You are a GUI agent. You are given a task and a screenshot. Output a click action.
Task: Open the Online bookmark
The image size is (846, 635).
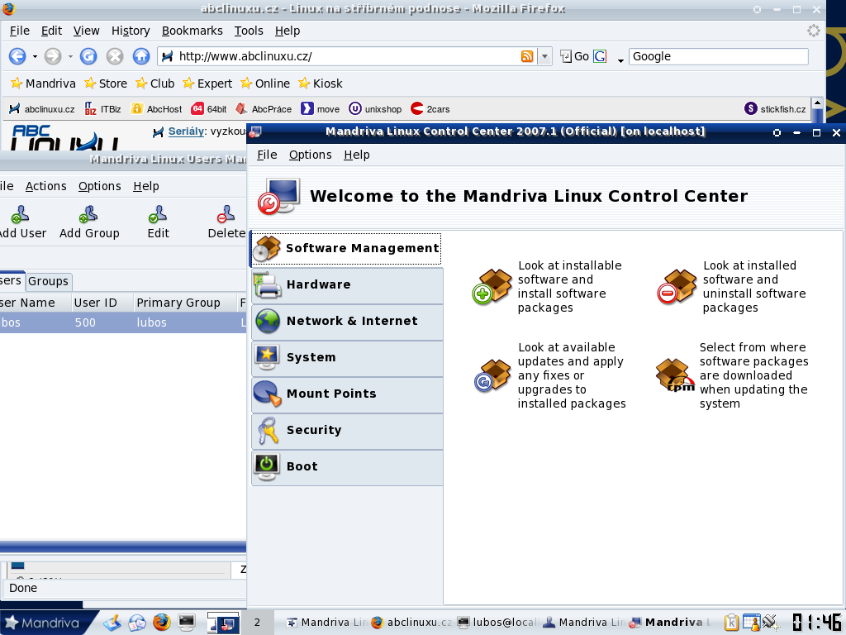(x=265, y=84)
